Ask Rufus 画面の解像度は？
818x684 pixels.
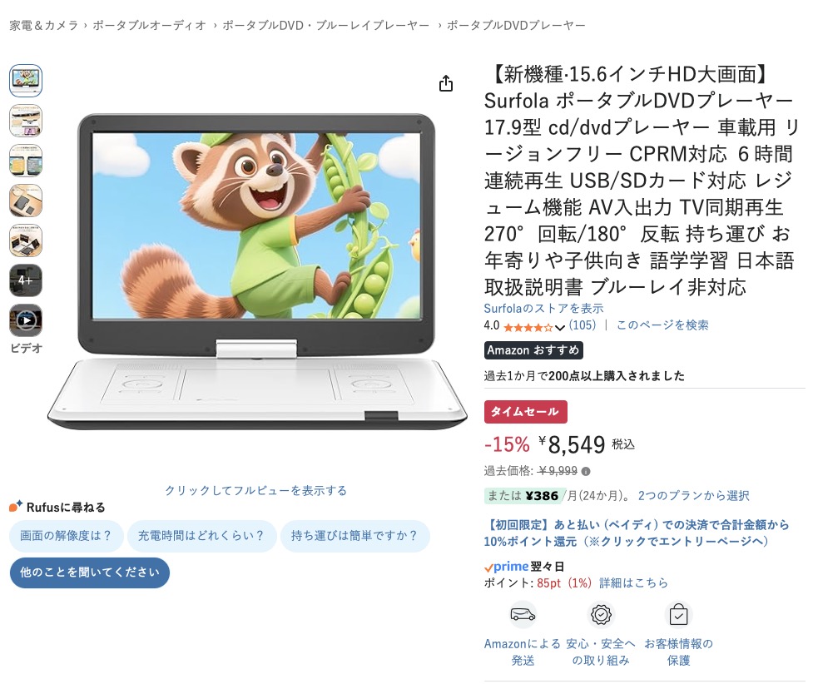pyautogui.click(x=67, y=536)
